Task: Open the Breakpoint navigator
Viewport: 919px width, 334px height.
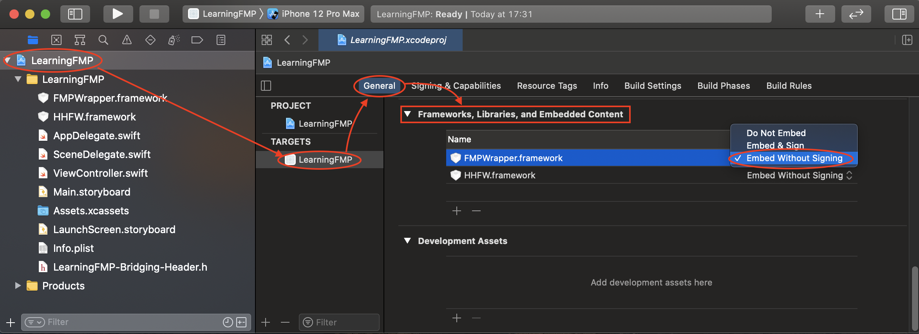Action: pos(197,40)
